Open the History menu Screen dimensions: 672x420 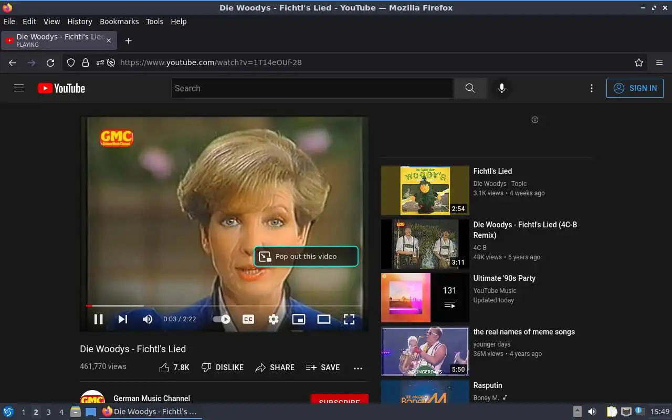[x=80, y=22]
